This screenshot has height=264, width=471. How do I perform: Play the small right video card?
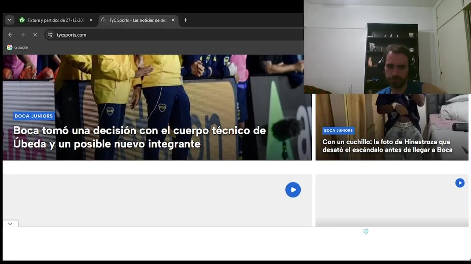(x=460, y=183)
